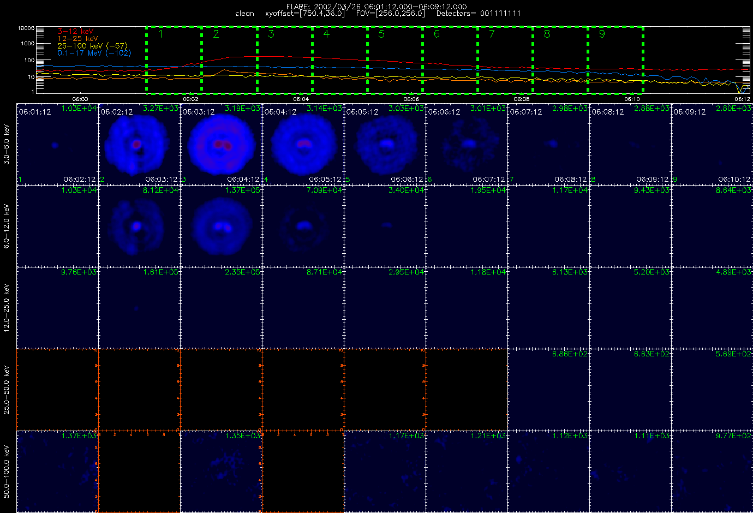This screenshot has width=753, height=513.
Task: Open the 3.0-6.0 keV image for interval 2
Action: 139,144
